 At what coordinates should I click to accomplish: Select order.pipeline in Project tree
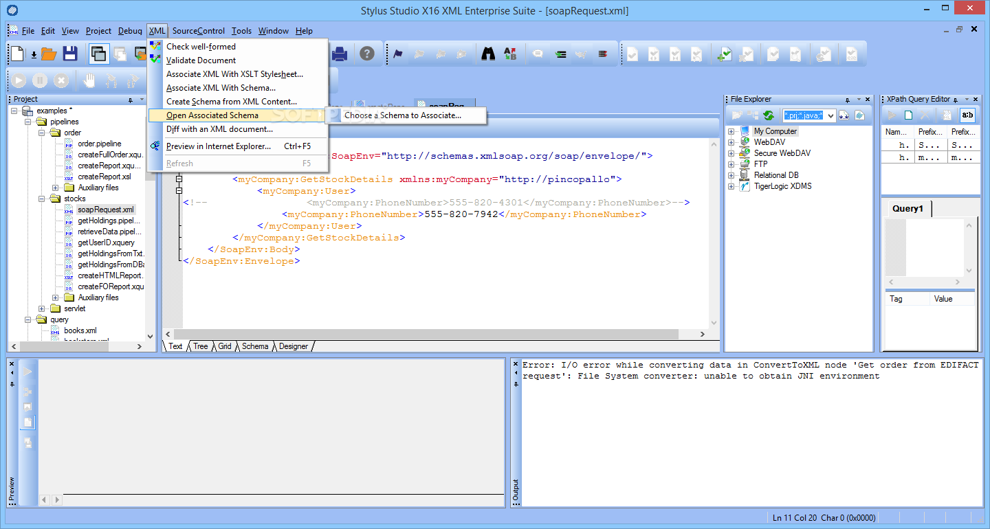pos(99,144)
